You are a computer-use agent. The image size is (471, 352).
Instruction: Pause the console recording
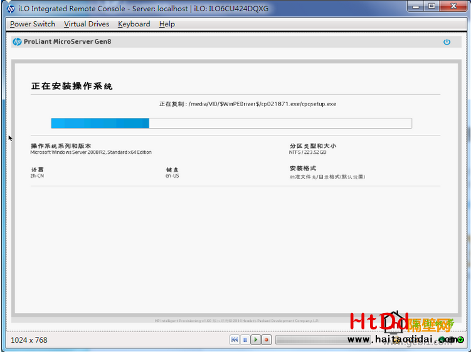tap(245, 339)
